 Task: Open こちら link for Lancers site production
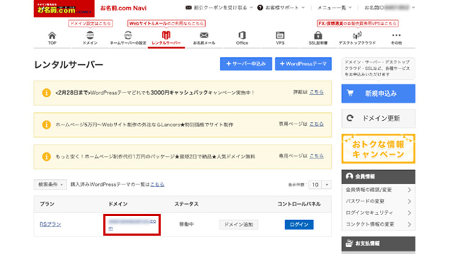click(316, 124)
